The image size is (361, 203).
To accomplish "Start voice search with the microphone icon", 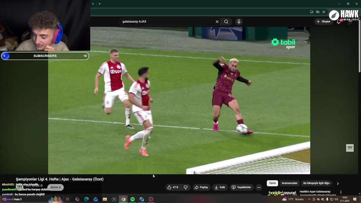I will point(239,22).
